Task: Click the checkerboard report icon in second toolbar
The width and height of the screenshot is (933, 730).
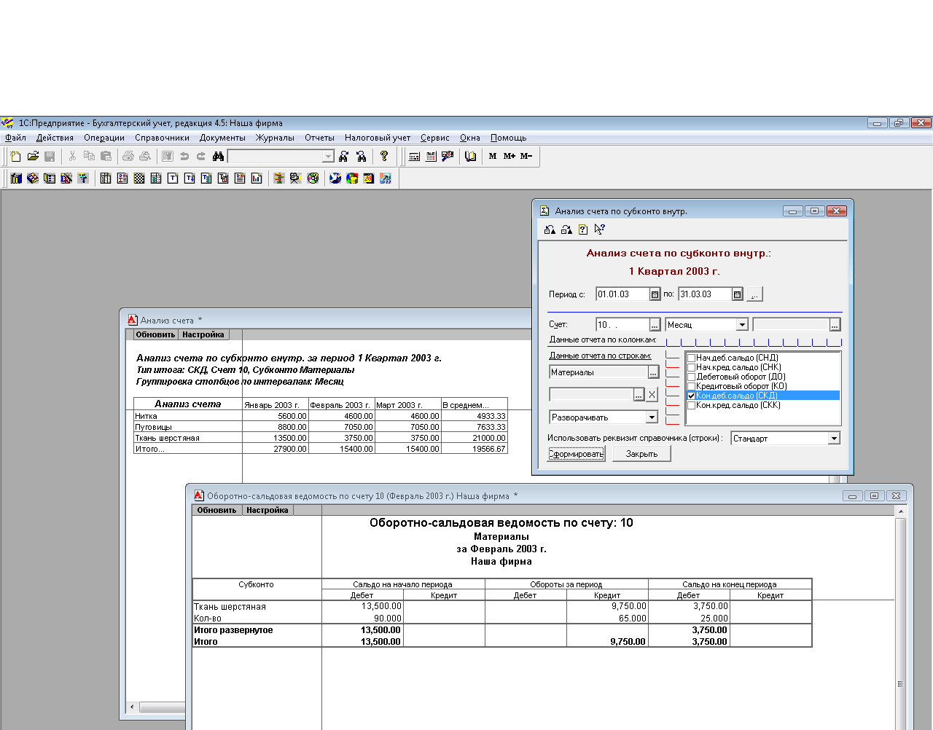Action: point(139,178)
